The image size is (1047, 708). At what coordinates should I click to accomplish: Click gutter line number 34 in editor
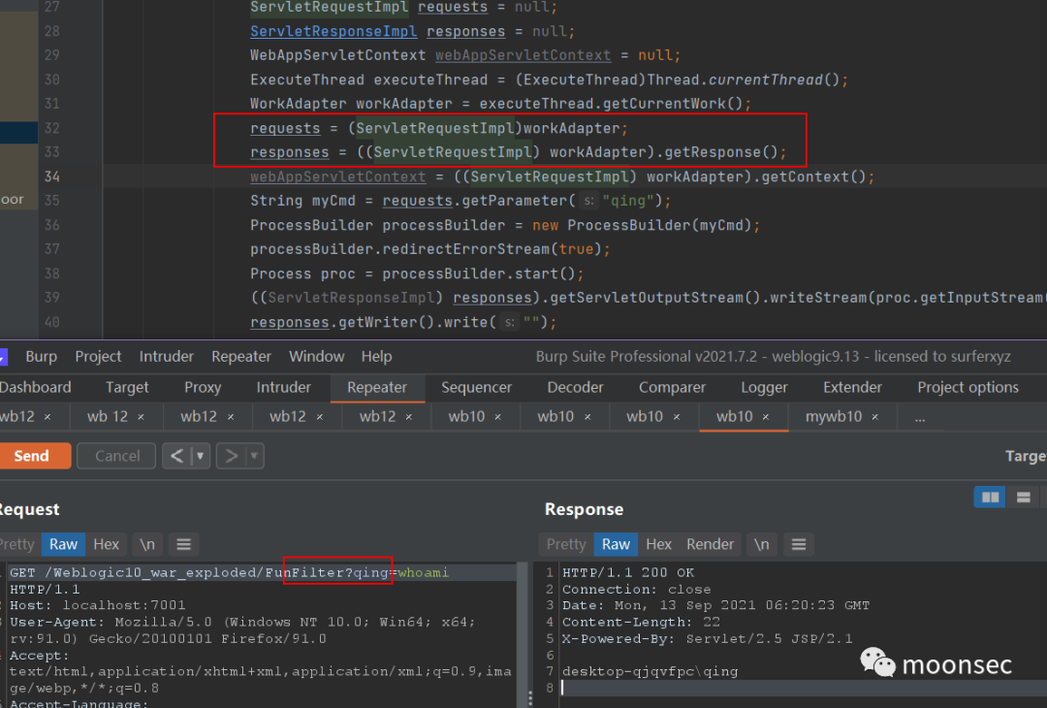[x=52, y=177]
